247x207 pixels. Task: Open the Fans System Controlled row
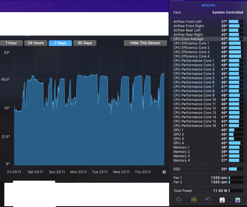(x=208, y=12)
